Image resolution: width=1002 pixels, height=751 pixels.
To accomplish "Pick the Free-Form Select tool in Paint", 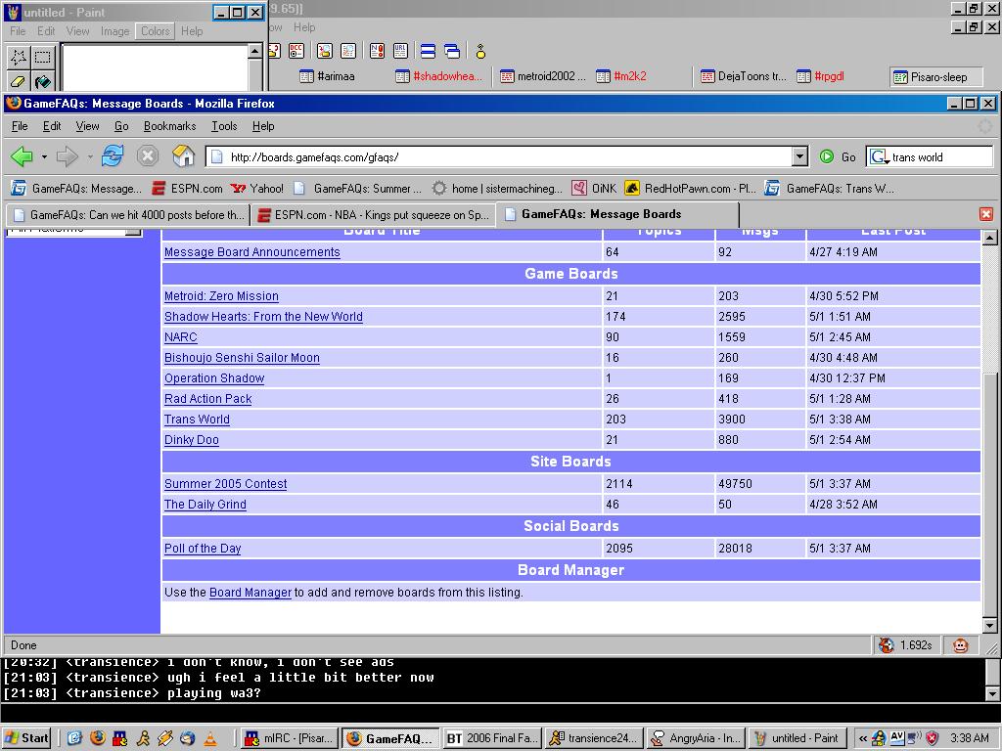I will 18,57.
